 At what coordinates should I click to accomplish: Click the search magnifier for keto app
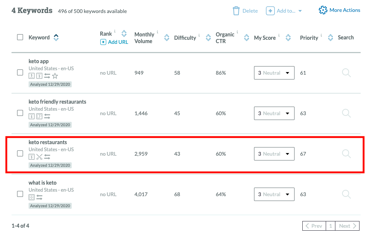click(347, 73)
